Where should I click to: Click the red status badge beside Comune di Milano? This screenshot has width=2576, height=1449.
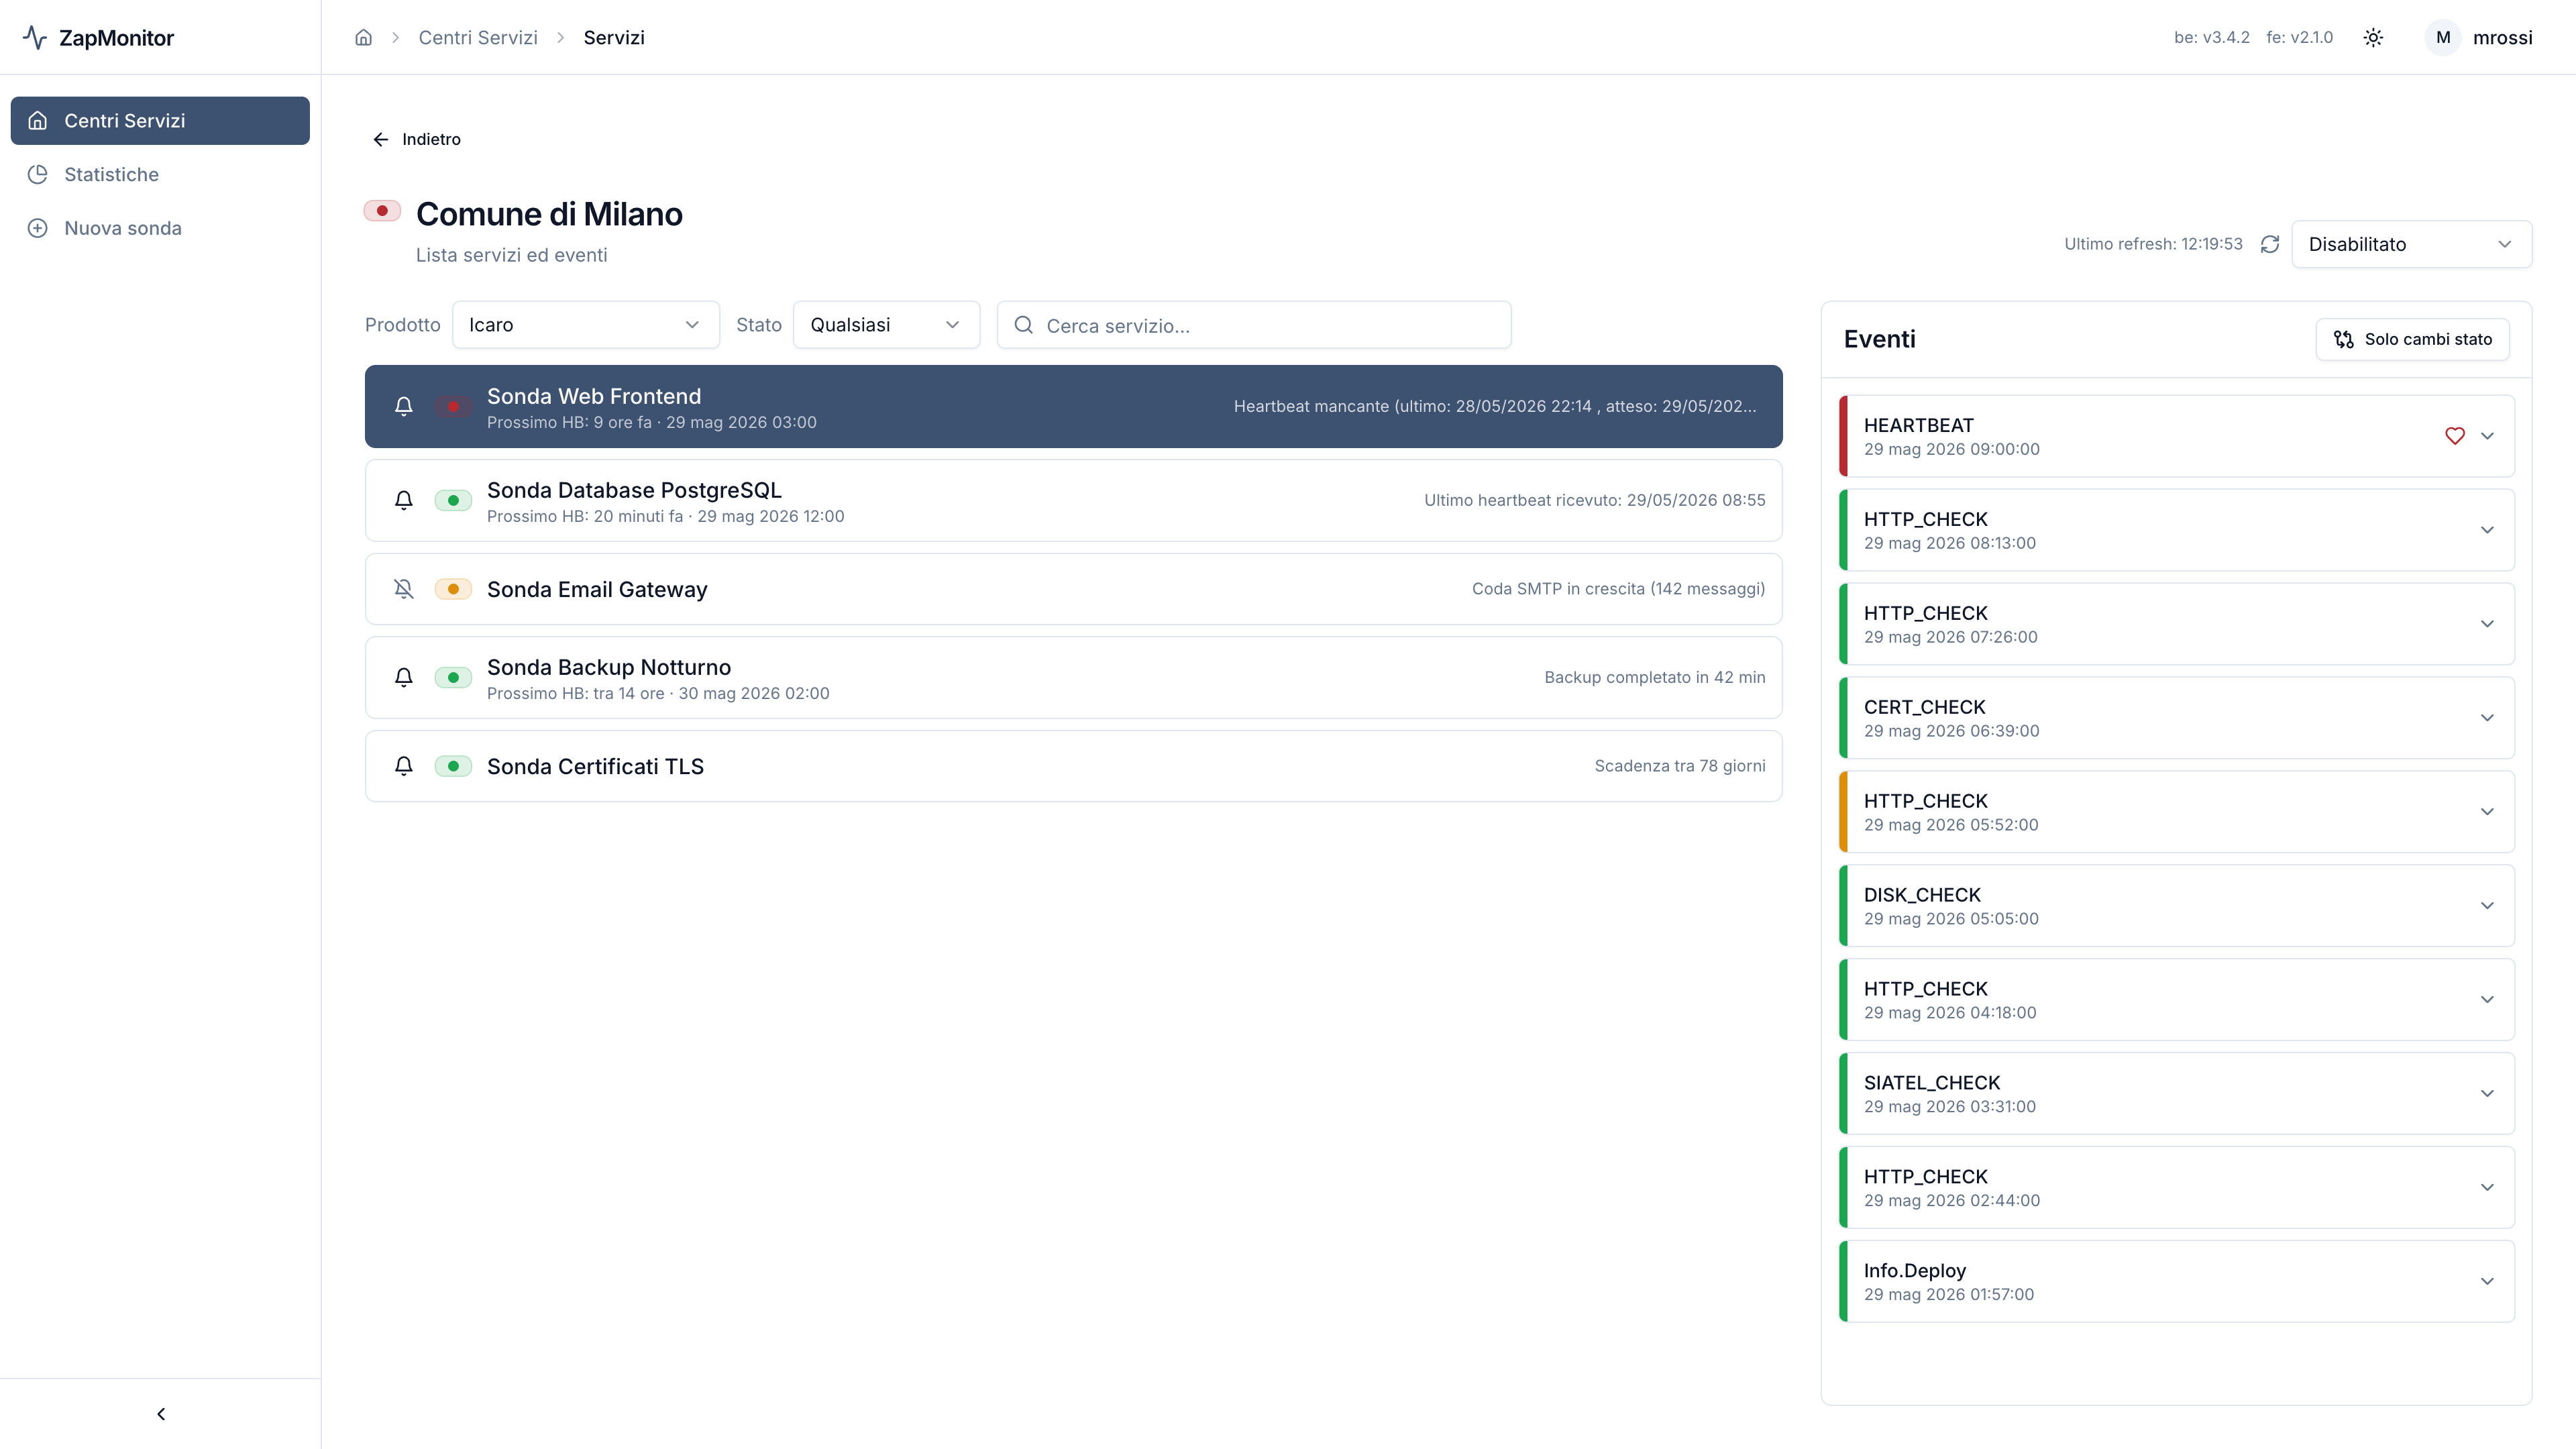(x=382, y=210)
